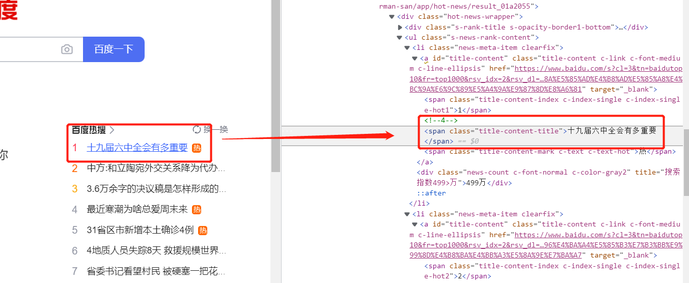Open the 百度热搜 heading link
The width and height of the screenshot is (689, 283).
click(x=93, y=130)
